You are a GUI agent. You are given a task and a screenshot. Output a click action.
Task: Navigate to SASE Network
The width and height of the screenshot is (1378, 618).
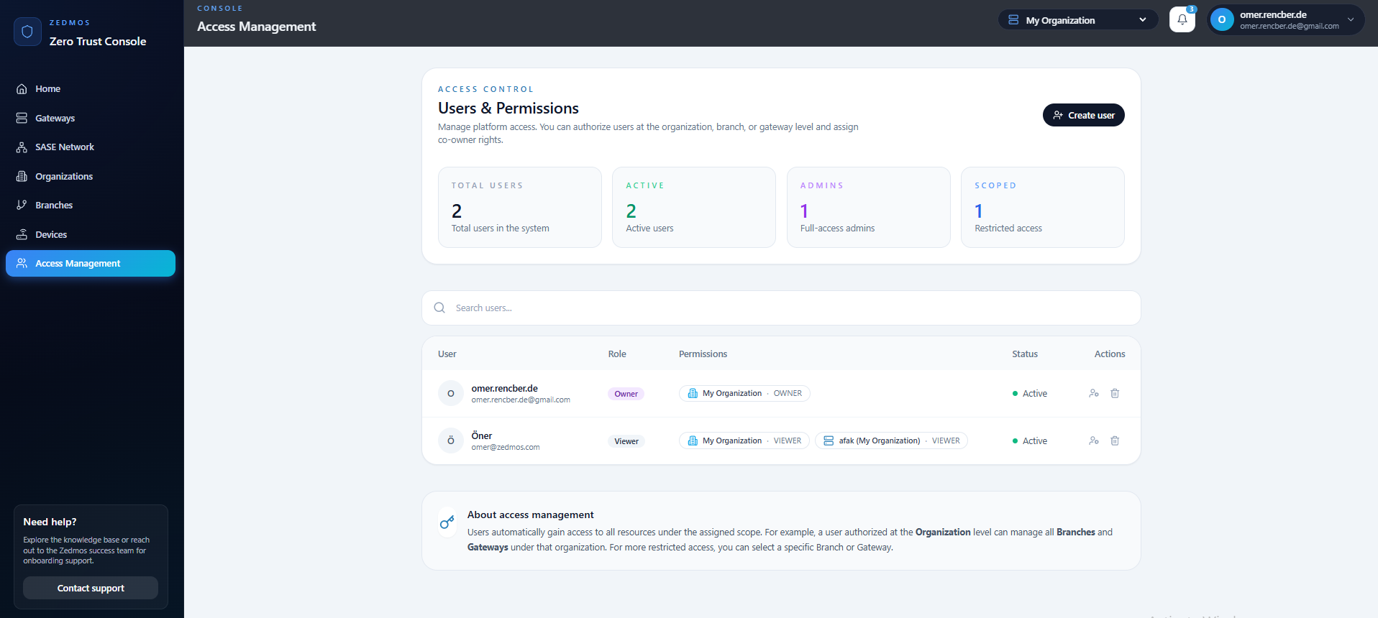click(90, 147)
